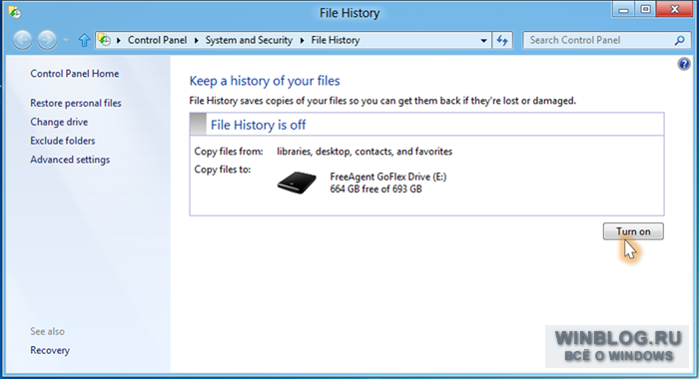Open Exclude folders settings
699x379 pixels.
point(62,141)
